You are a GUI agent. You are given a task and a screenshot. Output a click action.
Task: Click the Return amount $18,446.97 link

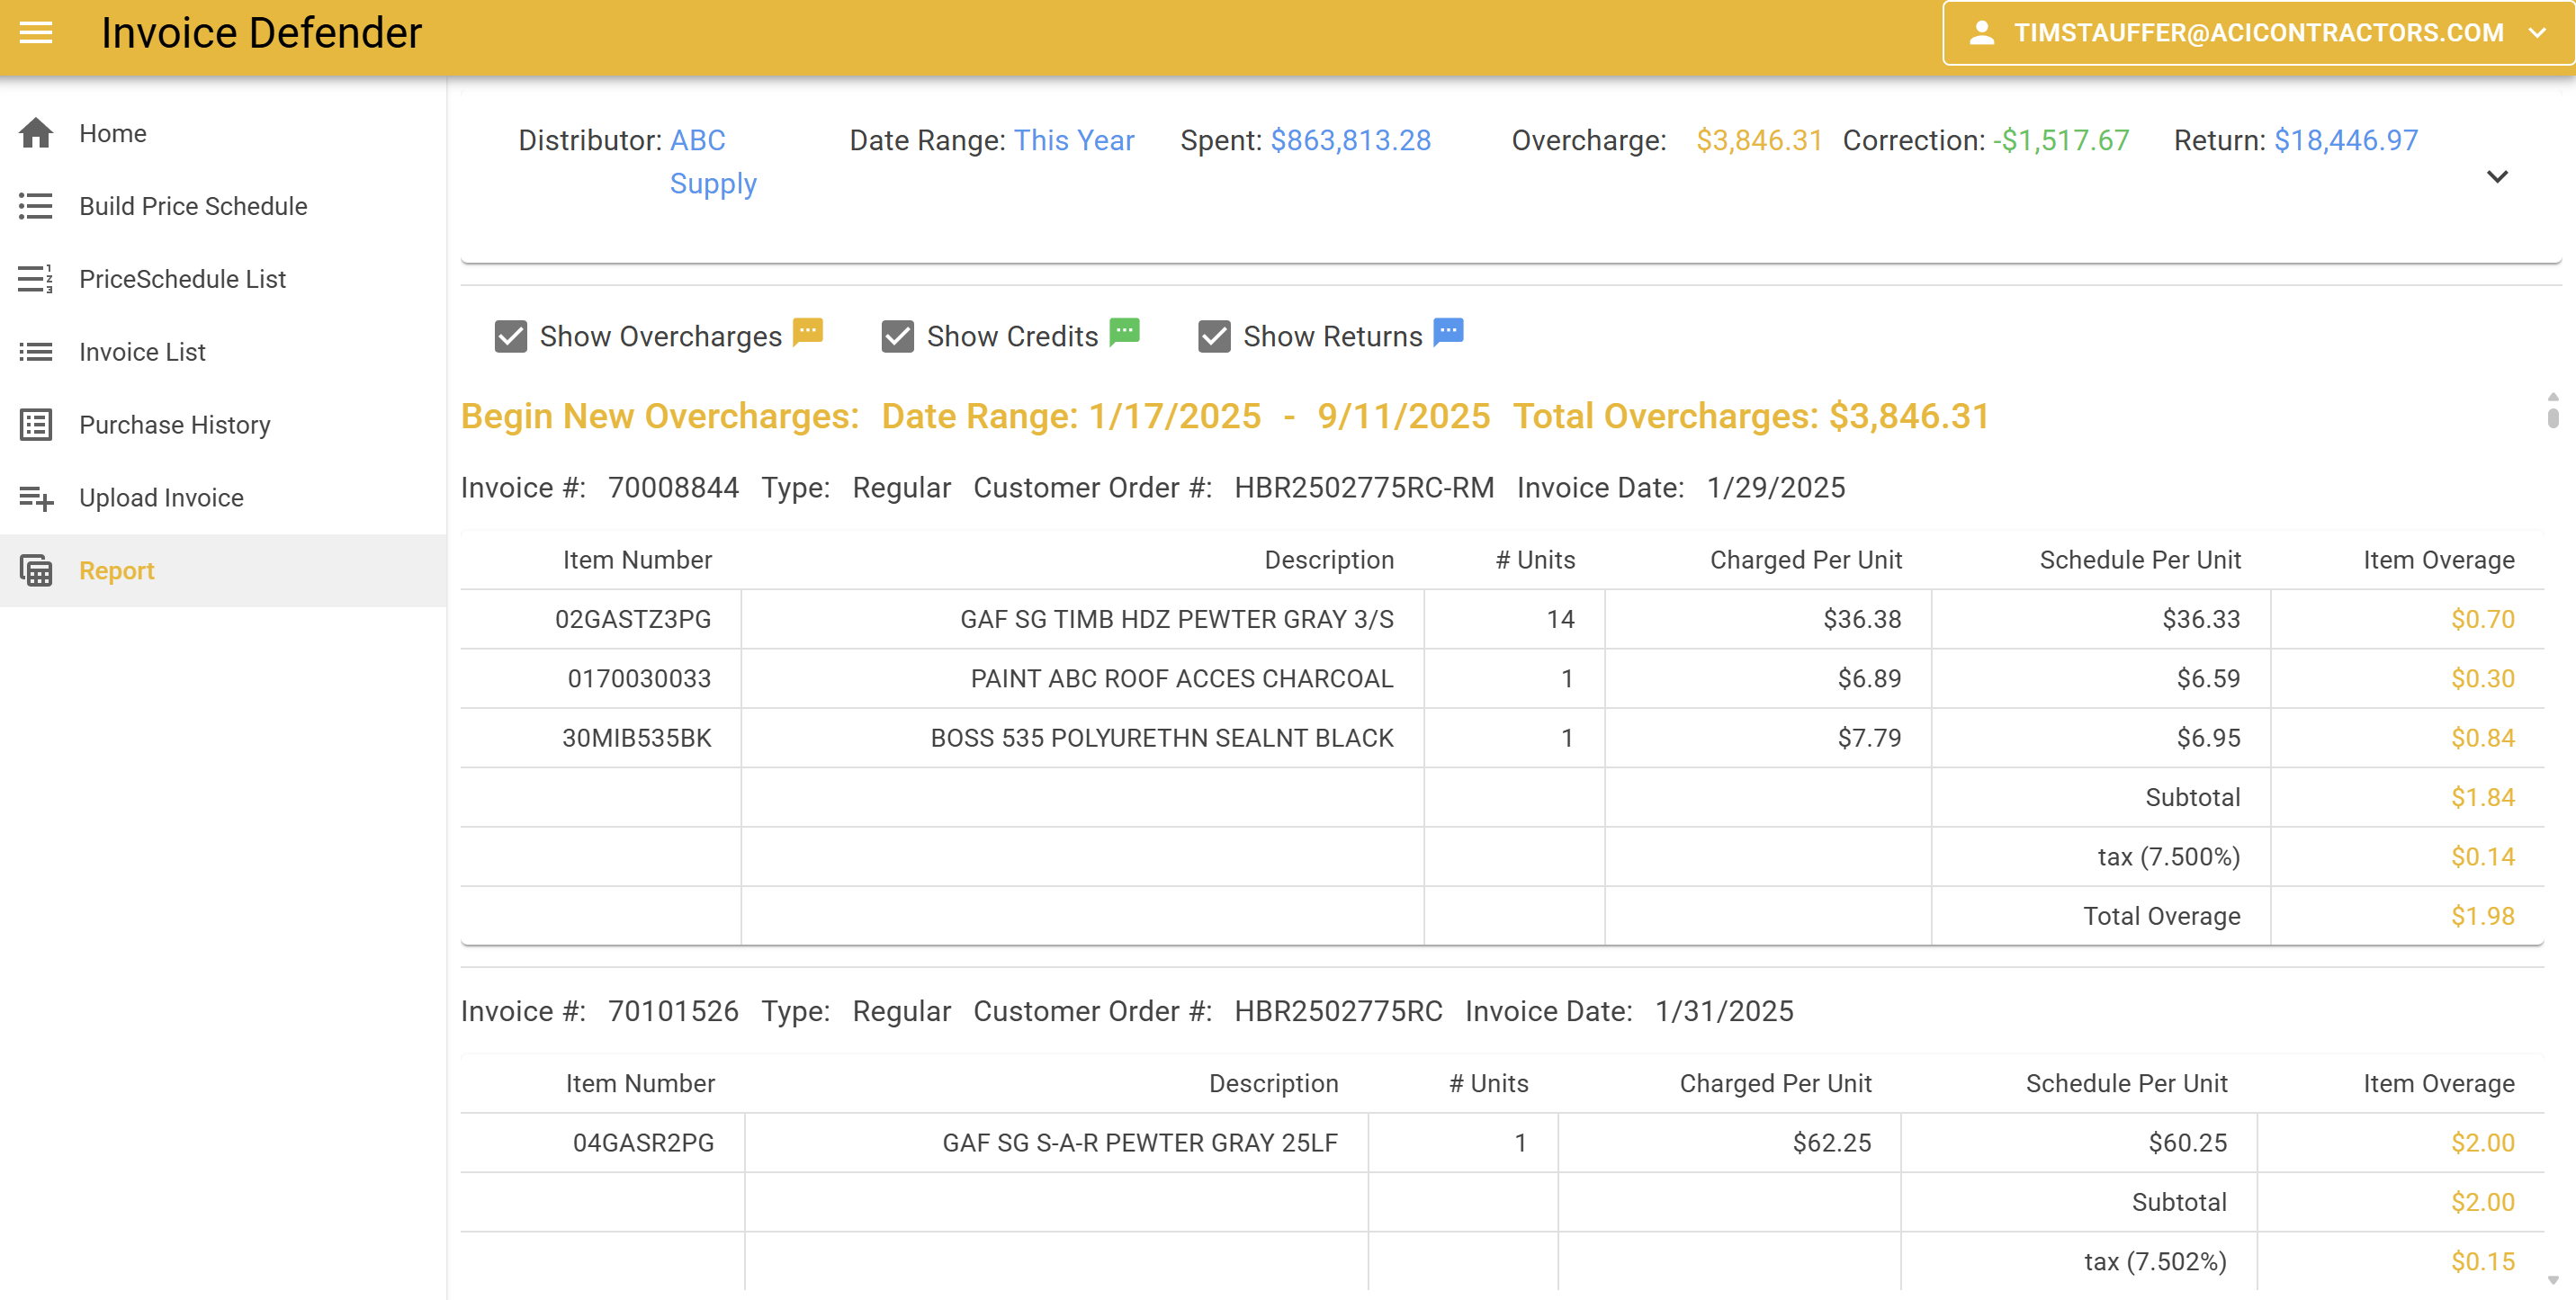tap(2347, 140)
